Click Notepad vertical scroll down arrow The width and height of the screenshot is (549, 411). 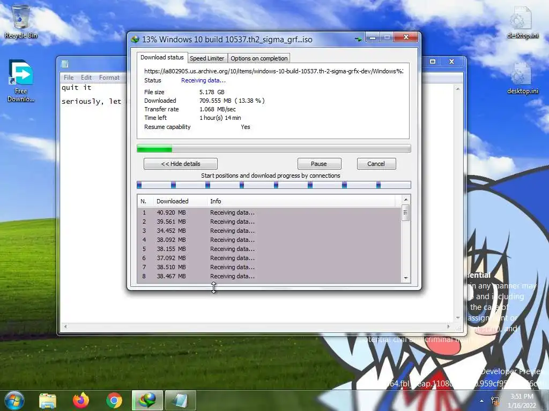(x=458, y=318)
